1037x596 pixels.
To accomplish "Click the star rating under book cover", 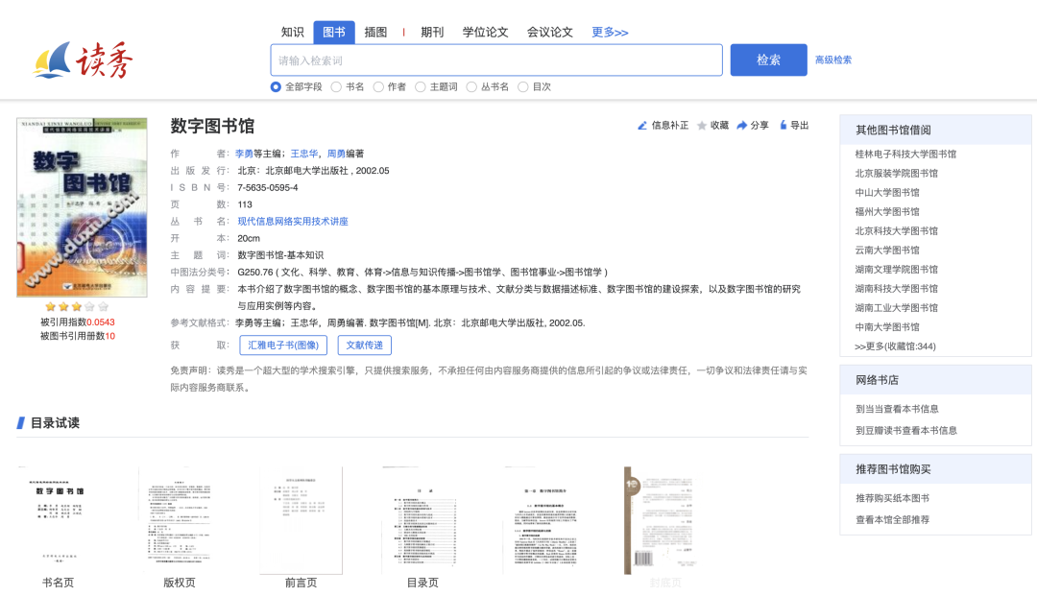I will tap(77, 306).
